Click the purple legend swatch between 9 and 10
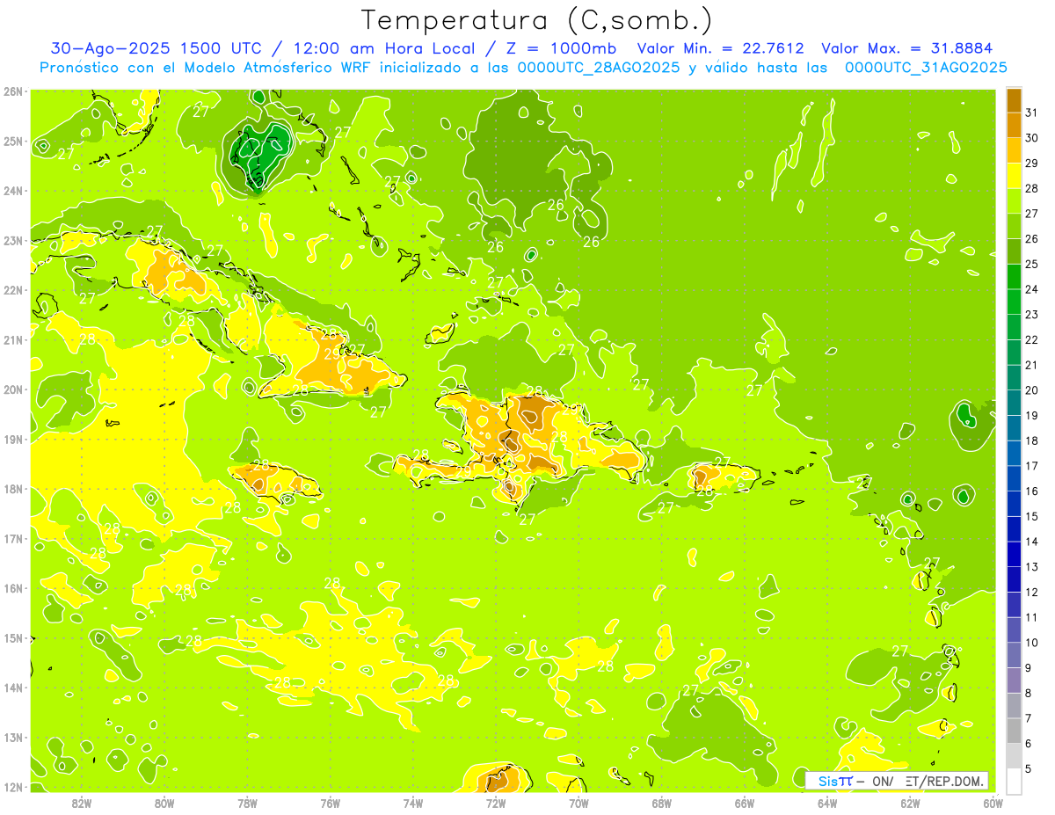This screenshot has height=815, width=1055. point(1015,655)
